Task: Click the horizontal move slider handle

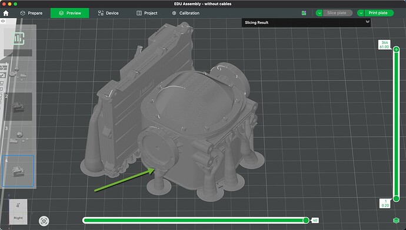Action: (x=306, y=220)
